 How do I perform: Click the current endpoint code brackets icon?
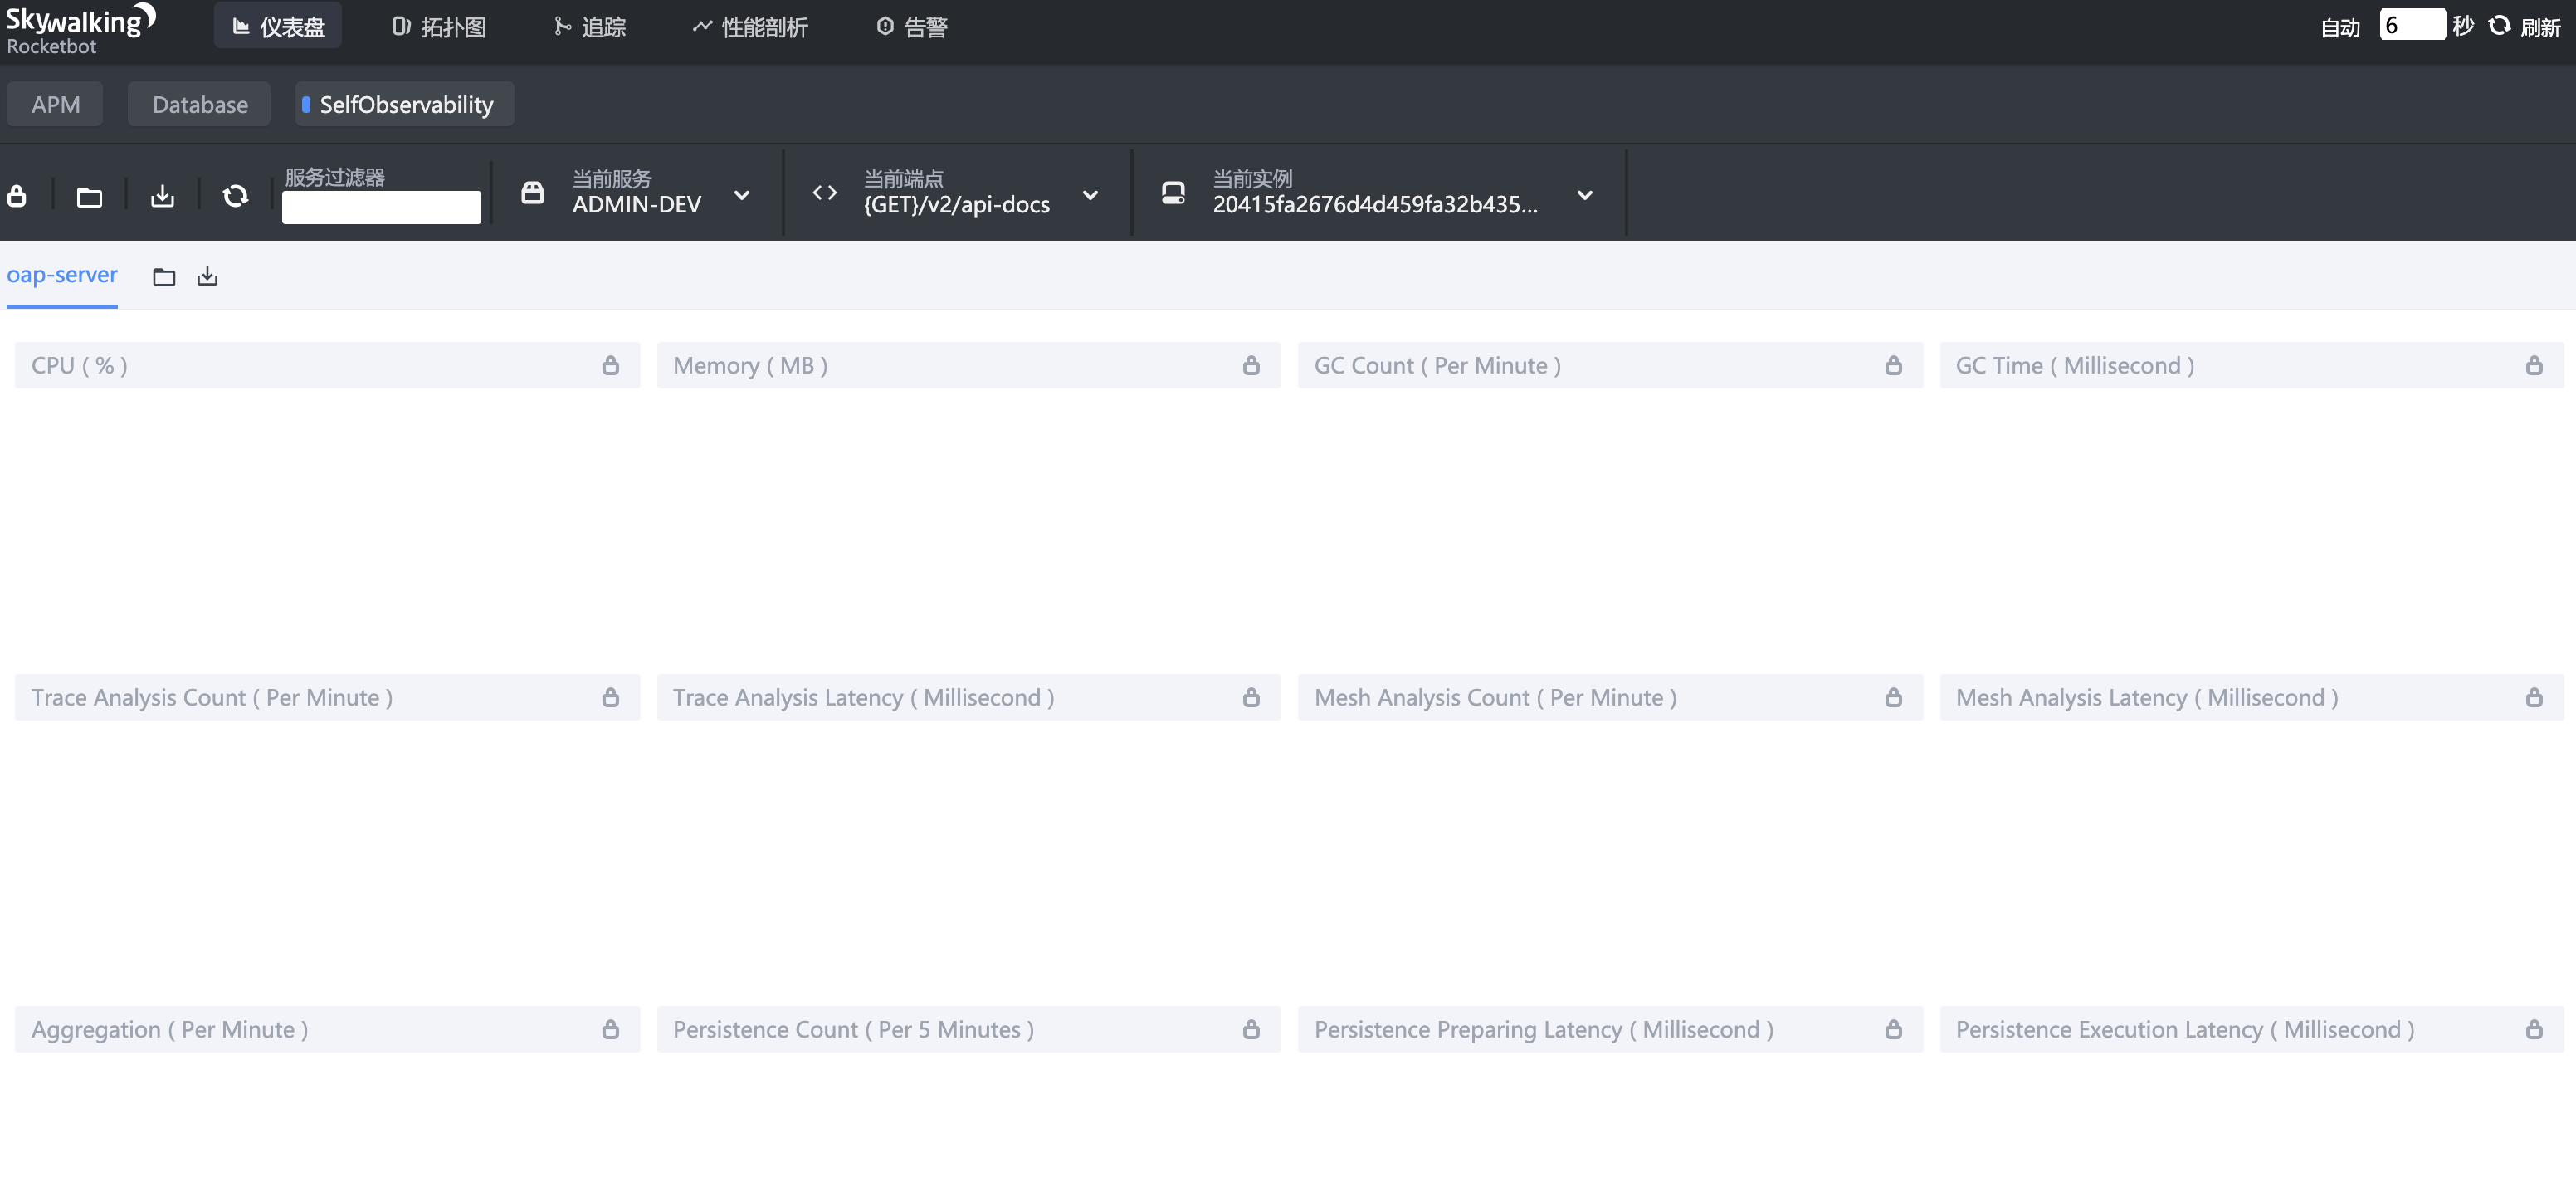824,193
